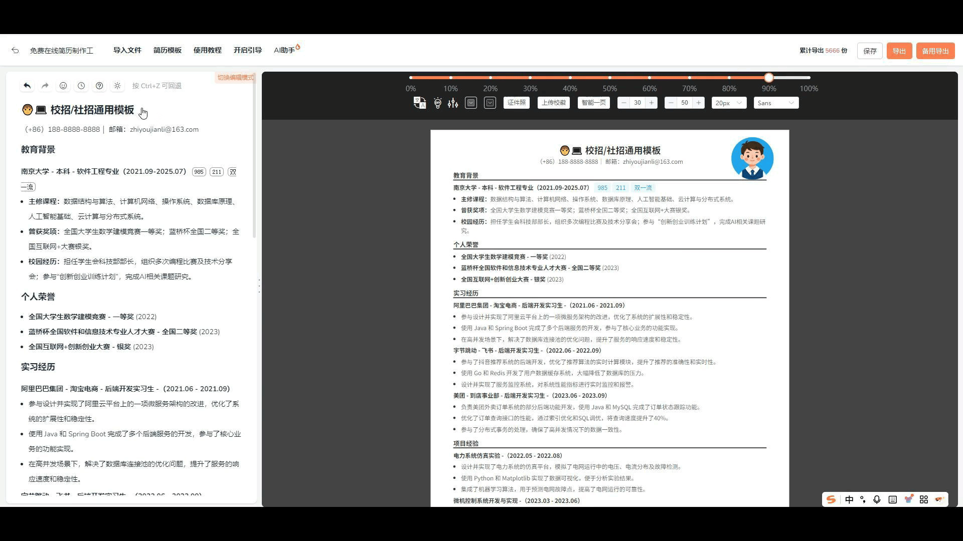This screenshot has width=963, height=541.
Task: Click the translate language icon in toolbar
Action: [x=420, y=103]
